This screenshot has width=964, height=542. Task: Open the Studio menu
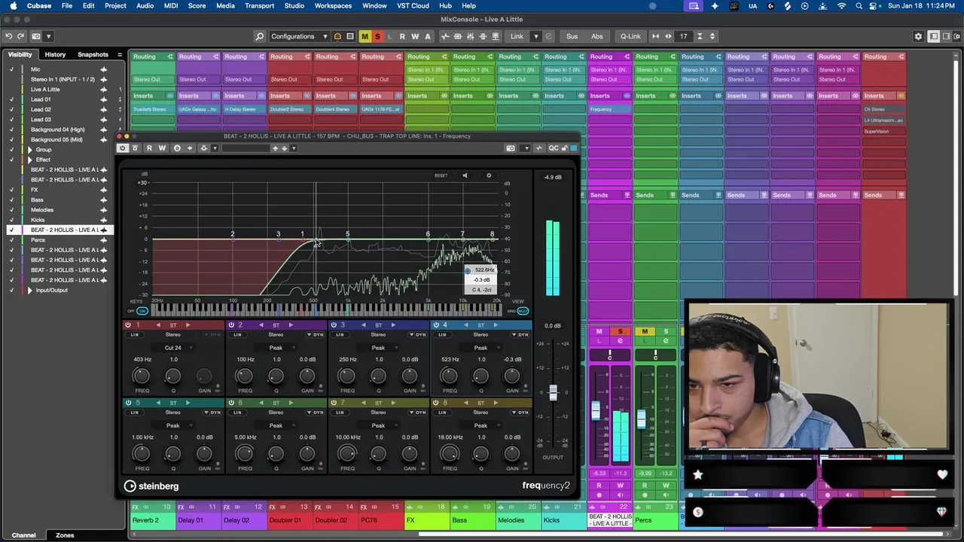pos(294,6)
